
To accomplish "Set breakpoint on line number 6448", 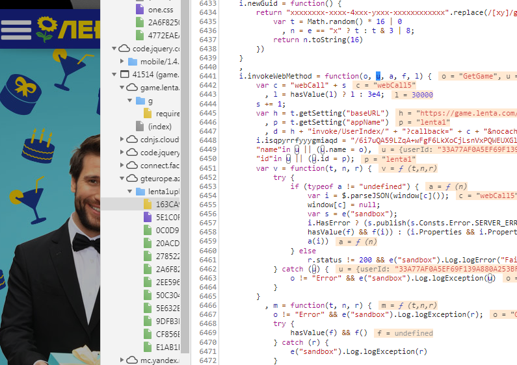I will coord(208,140).
